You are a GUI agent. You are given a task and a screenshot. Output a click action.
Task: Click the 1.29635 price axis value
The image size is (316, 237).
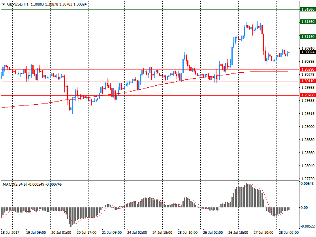coord(308,101)
